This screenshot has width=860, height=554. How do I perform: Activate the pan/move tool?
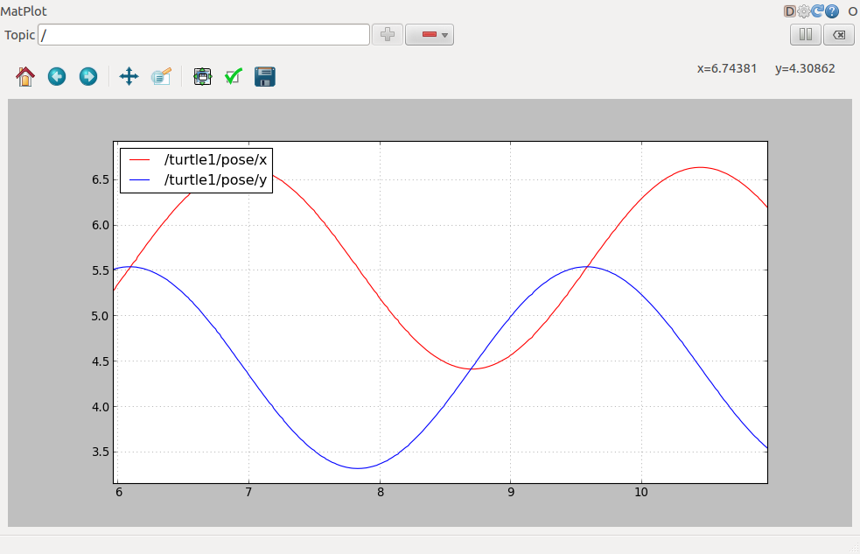(129, 77)
